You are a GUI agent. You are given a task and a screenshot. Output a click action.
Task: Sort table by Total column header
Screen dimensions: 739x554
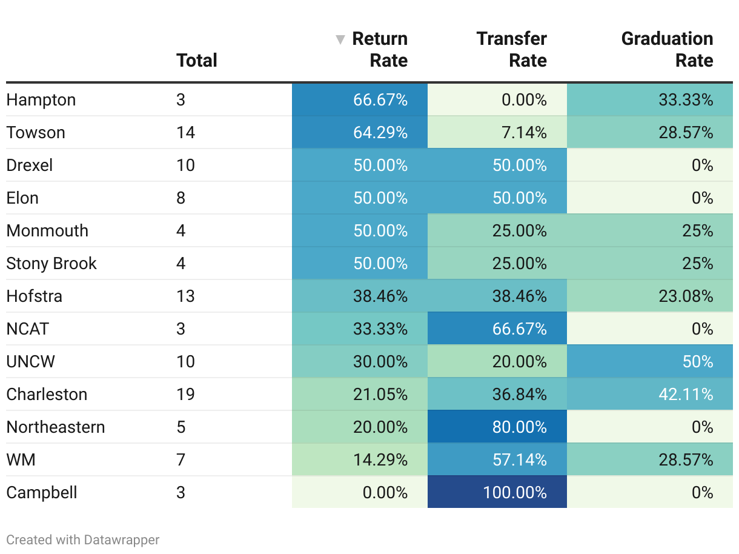pos(196,61)
